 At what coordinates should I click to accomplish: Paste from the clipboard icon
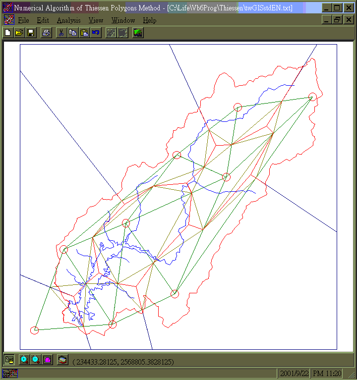point(84,33)
